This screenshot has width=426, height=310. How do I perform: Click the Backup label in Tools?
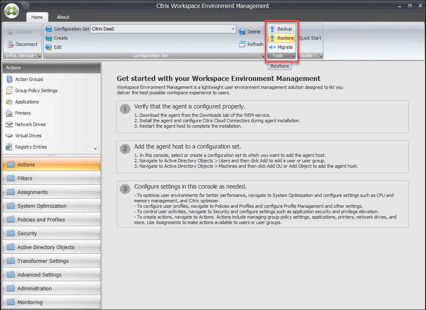(285, 29)
